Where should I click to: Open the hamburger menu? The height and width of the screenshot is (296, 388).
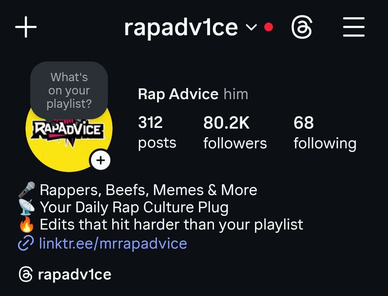point(353,27)
